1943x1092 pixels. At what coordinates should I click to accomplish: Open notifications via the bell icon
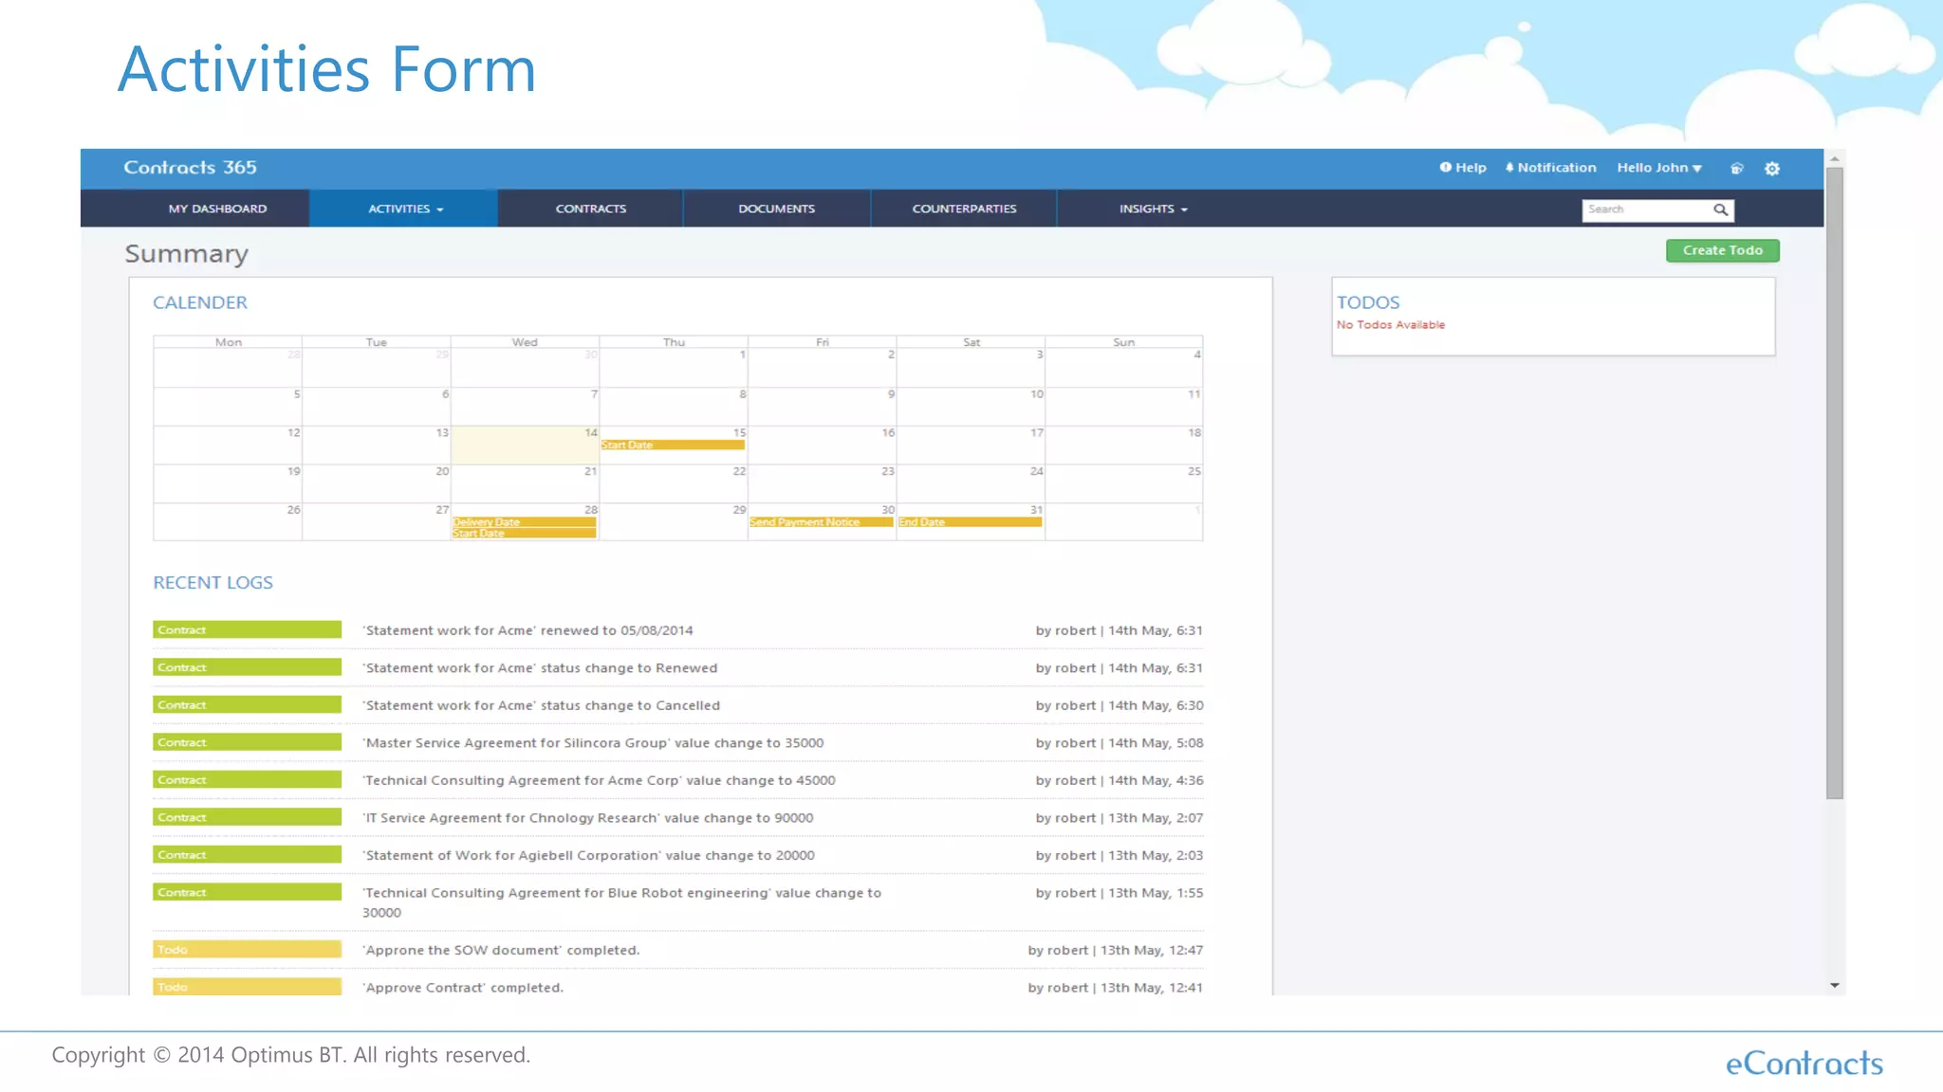click(x=1509, y=168)
